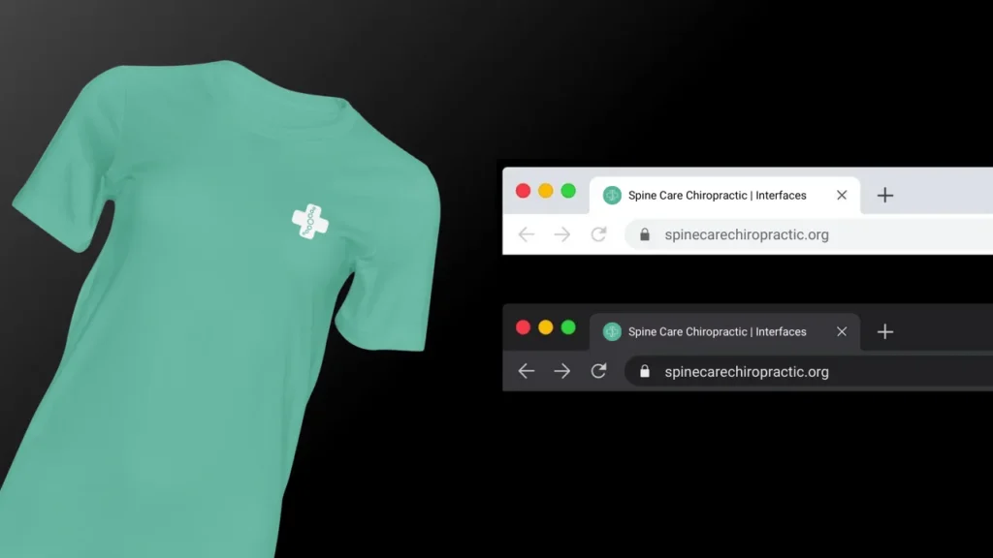Image resolution: width=993 pixels, height=558 pixels.
Task: Reload the page in dark browser
Action: (598, 371)
